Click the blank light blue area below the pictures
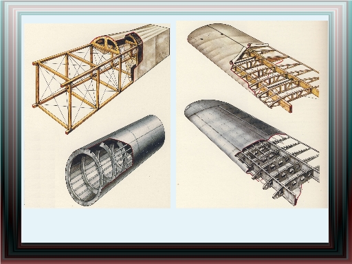The width and height of the screenshot is (352, 264). (x=175, y=225)
